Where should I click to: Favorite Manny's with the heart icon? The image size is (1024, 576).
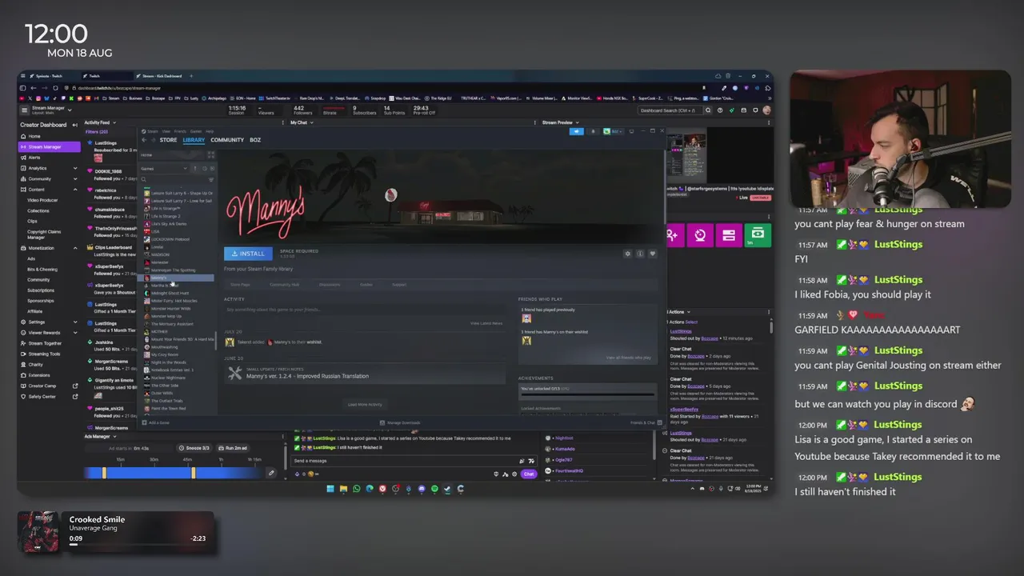(652, 254)
